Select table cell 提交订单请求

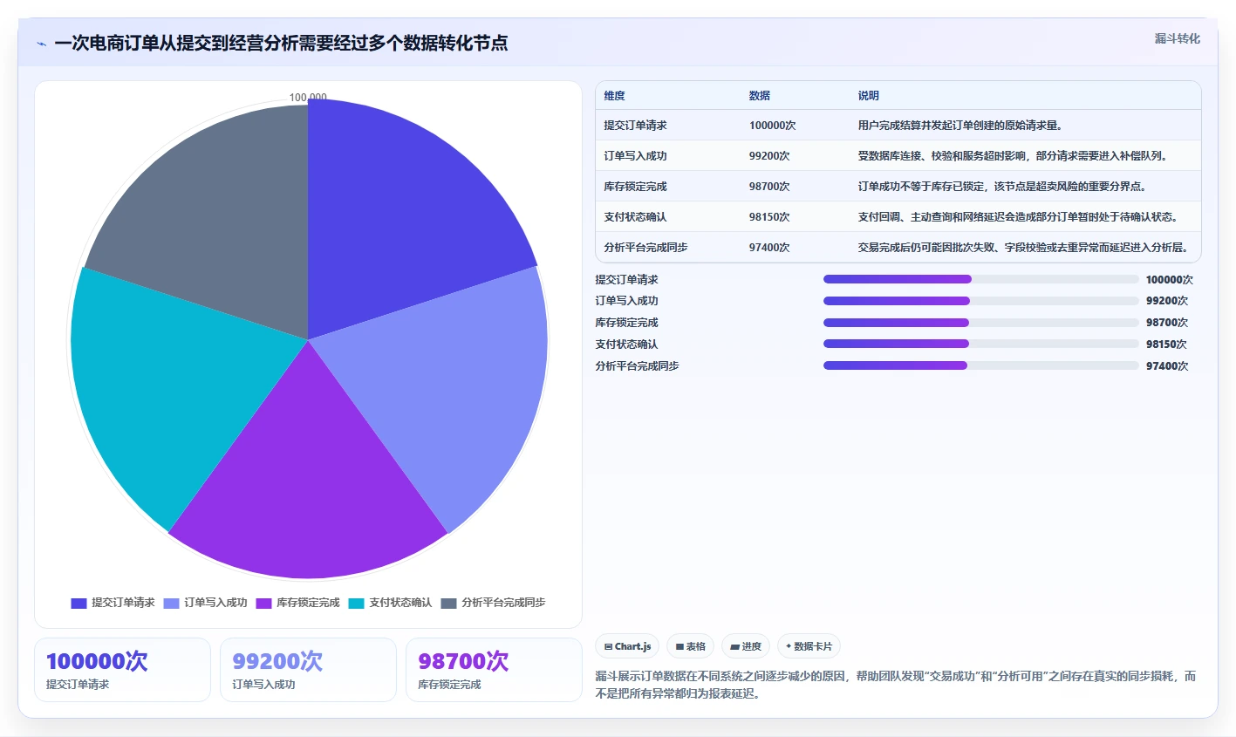(x=635, y=126)
